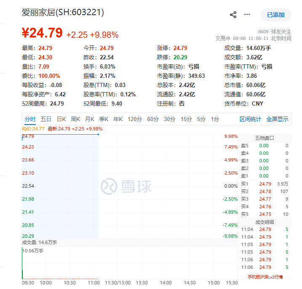The width and height of the screenshot is (302, 289).
Task: Click the 委比 value 100.00%
Action: tap(49, 76)
